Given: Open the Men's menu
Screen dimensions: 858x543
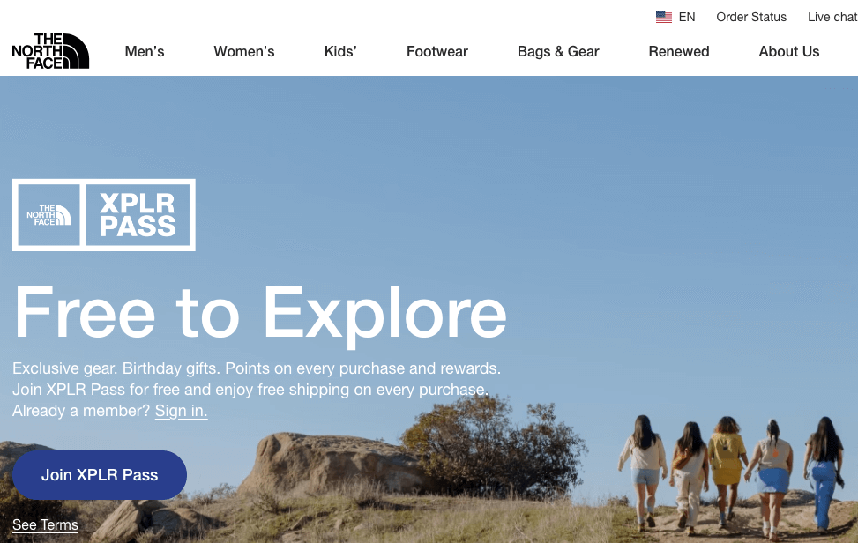Looking at the screenshot, I should coord(145,51).
